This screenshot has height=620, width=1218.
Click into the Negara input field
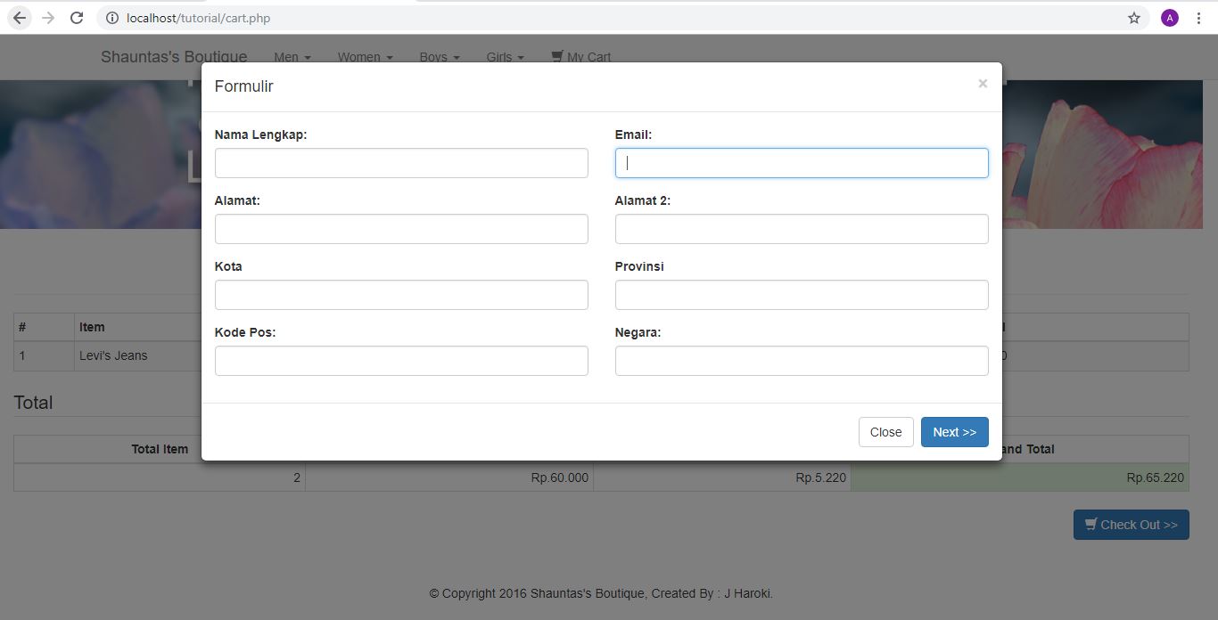[802, 361]
